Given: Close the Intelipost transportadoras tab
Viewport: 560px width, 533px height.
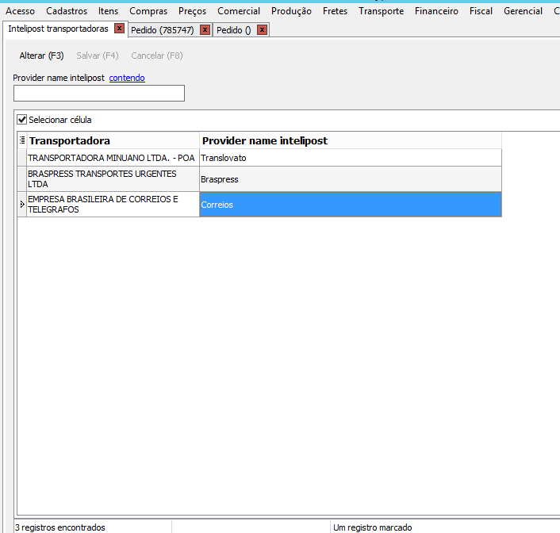Looking at the screenshot, I should coord(119,29).
